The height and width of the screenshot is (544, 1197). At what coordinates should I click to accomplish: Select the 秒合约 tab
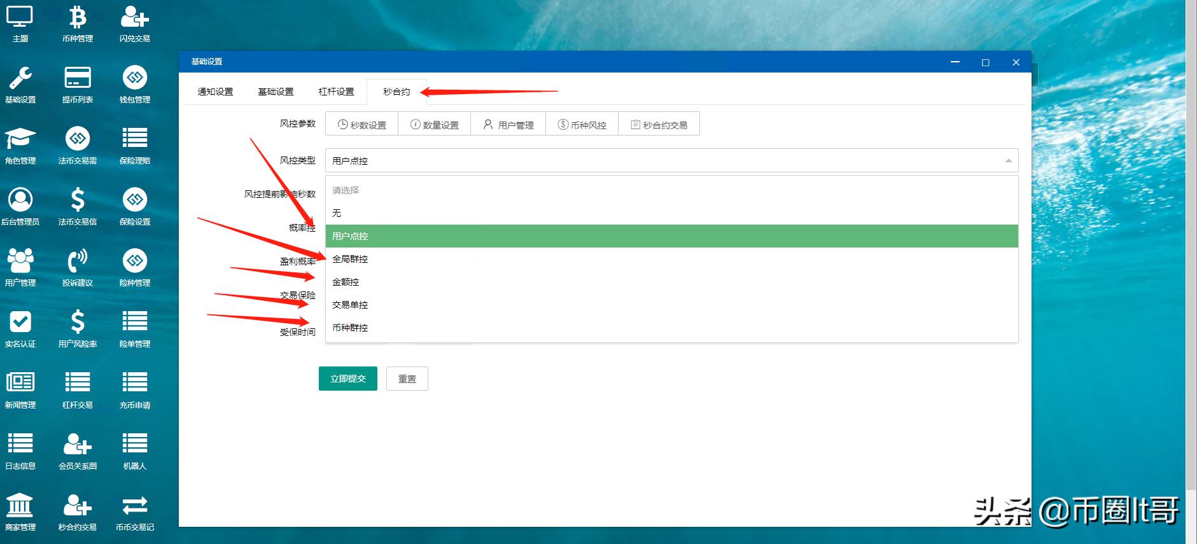396,92
